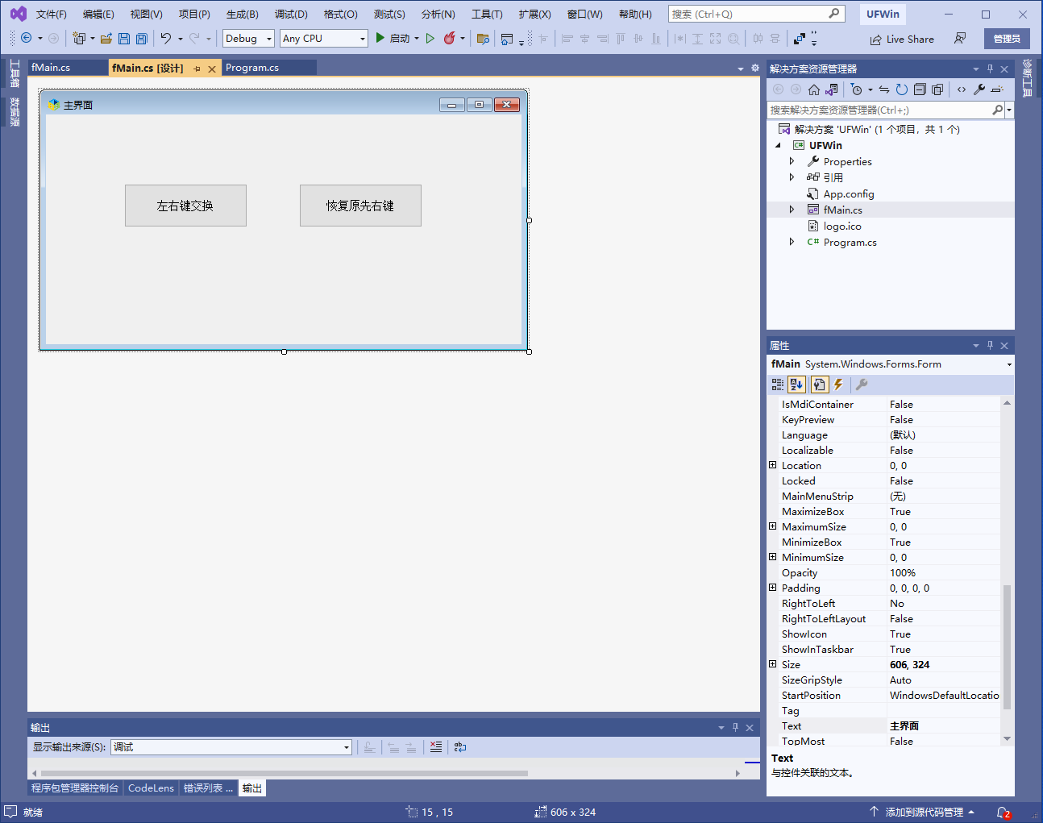Click the Output window horizontal scrollbar
This screenshot has height=823, width=1043.
pos(284,773)
